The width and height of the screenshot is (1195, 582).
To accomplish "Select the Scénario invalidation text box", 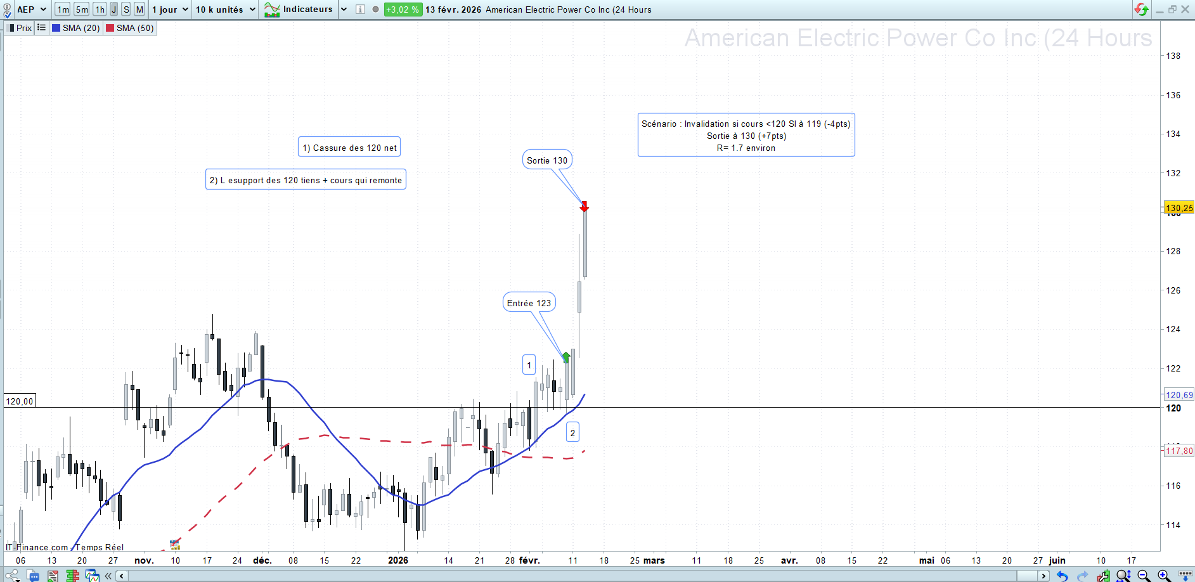I will [x=746, y=135].
